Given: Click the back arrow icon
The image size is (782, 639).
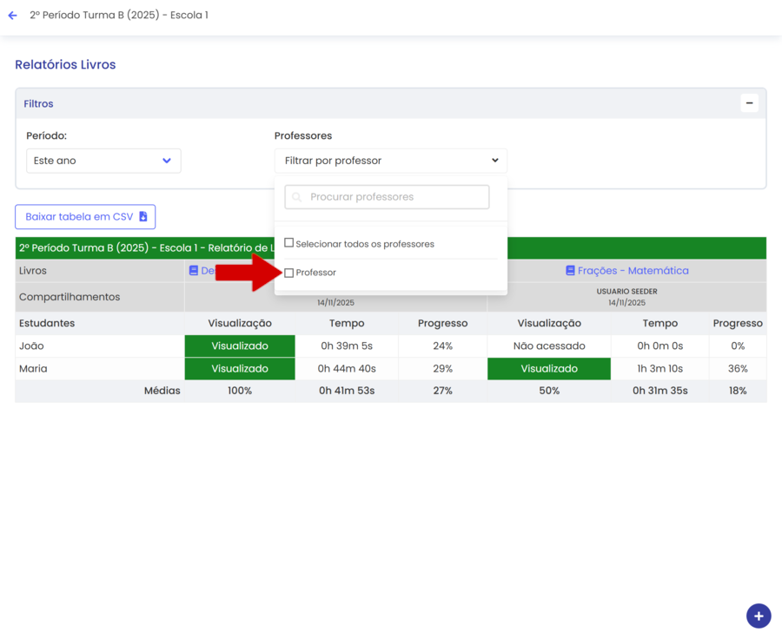Looking at the screenshot, I should pyautogui.click(x=12, y=16).
